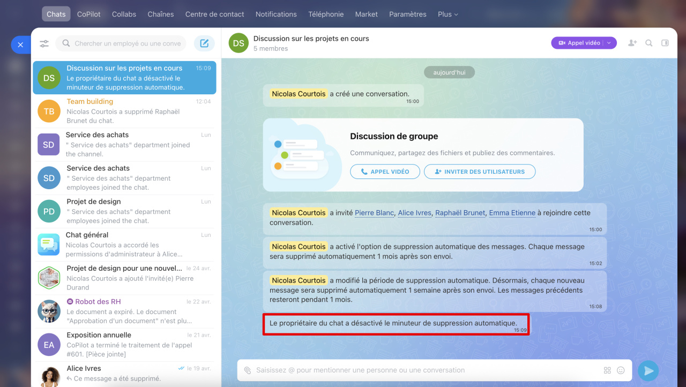Screen dimensions: 686x387
Task: Click the hexagon avatar of Projet de design pour une nouvel…
Action: [x=49, y=278]
